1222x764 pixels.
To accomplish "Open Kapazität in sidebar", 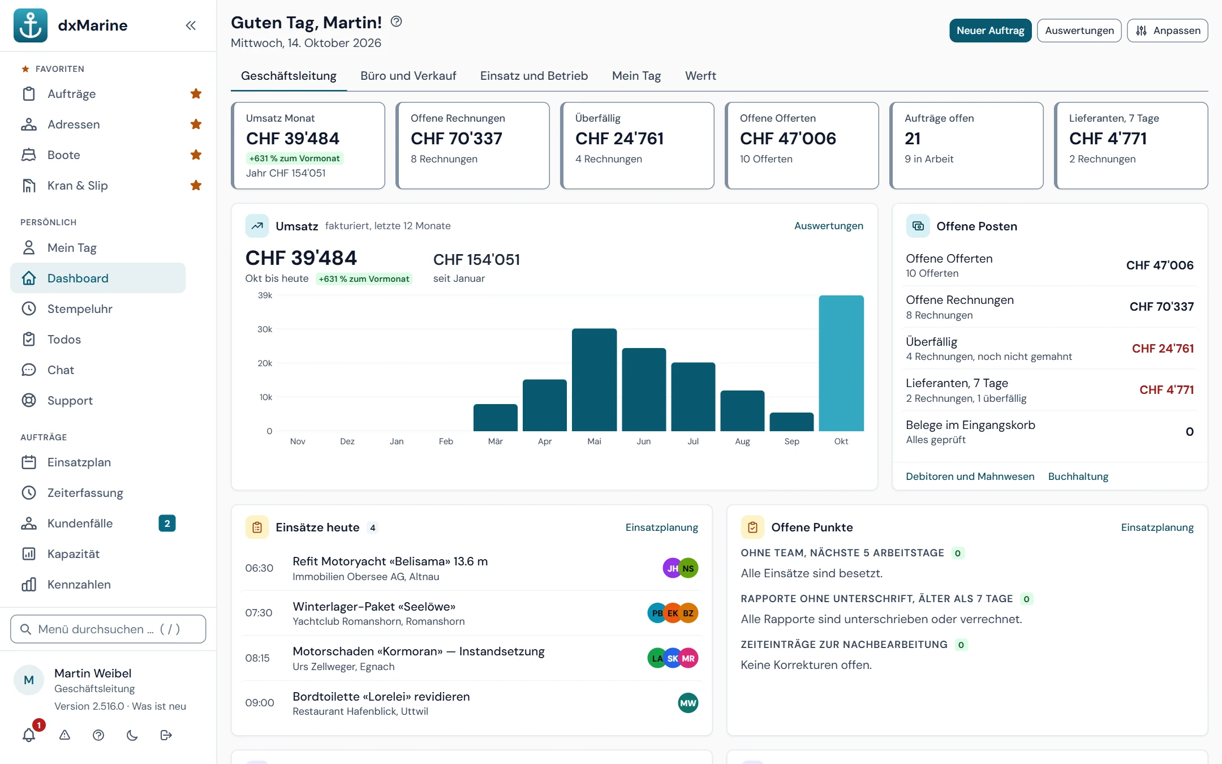I will point(98,553).
